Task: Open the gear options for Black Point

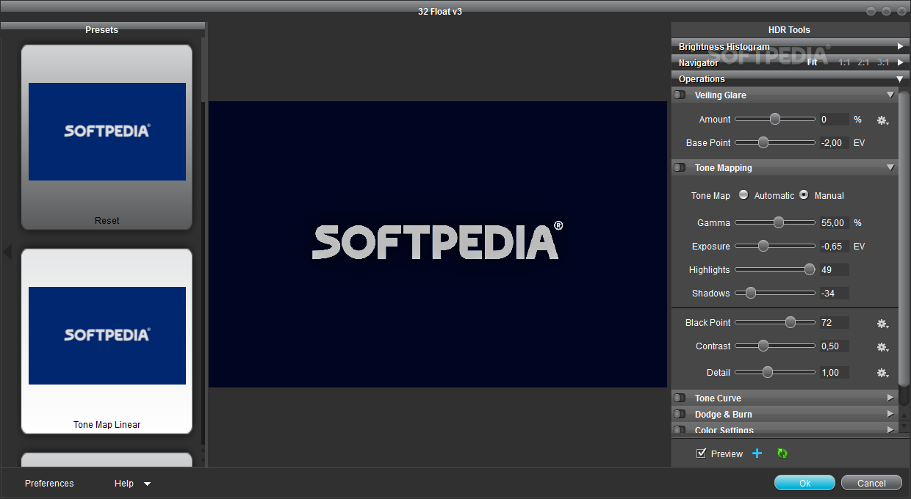Action: point(882,323)
